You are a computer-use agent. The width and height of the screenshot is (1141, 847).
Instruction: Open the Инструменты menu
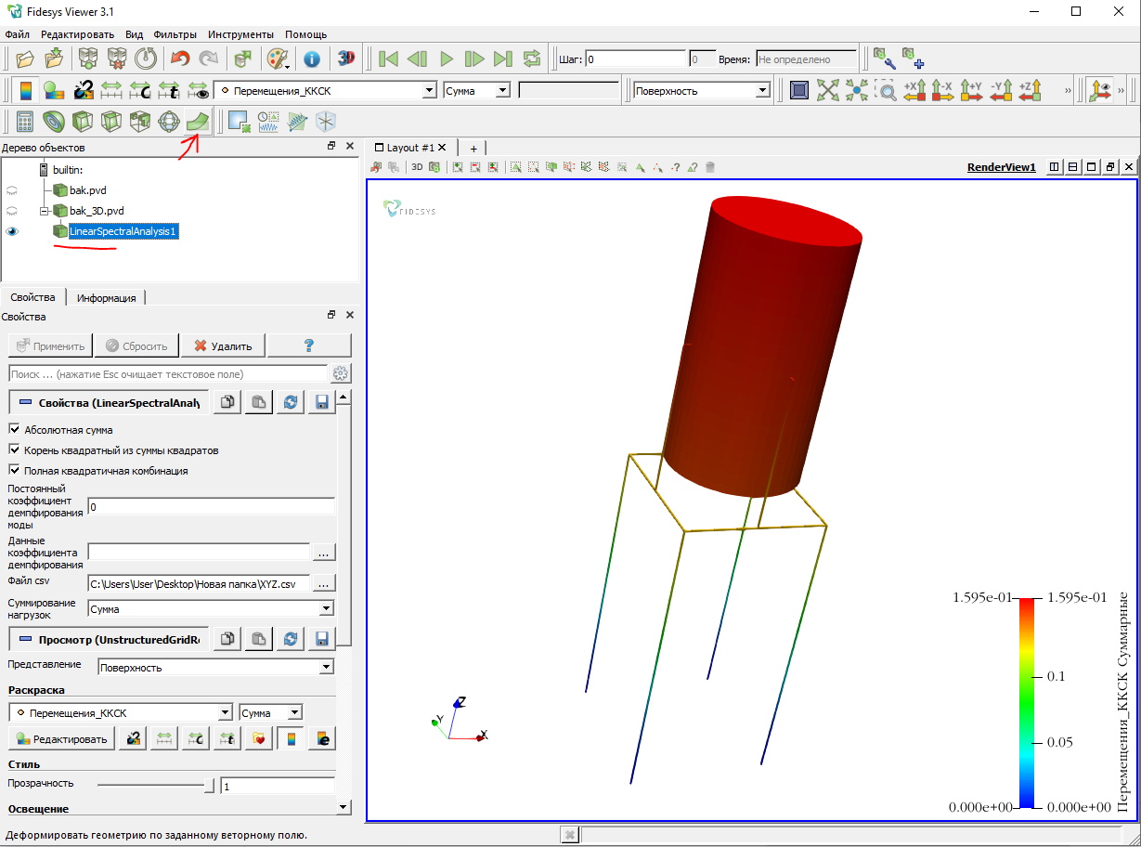tap(240, 34)
